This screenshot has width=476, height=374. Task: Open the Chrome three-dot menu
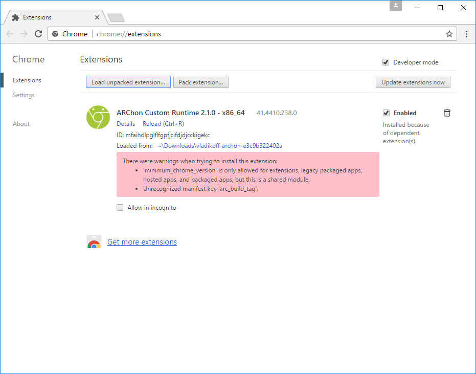(x=466, y=34)
